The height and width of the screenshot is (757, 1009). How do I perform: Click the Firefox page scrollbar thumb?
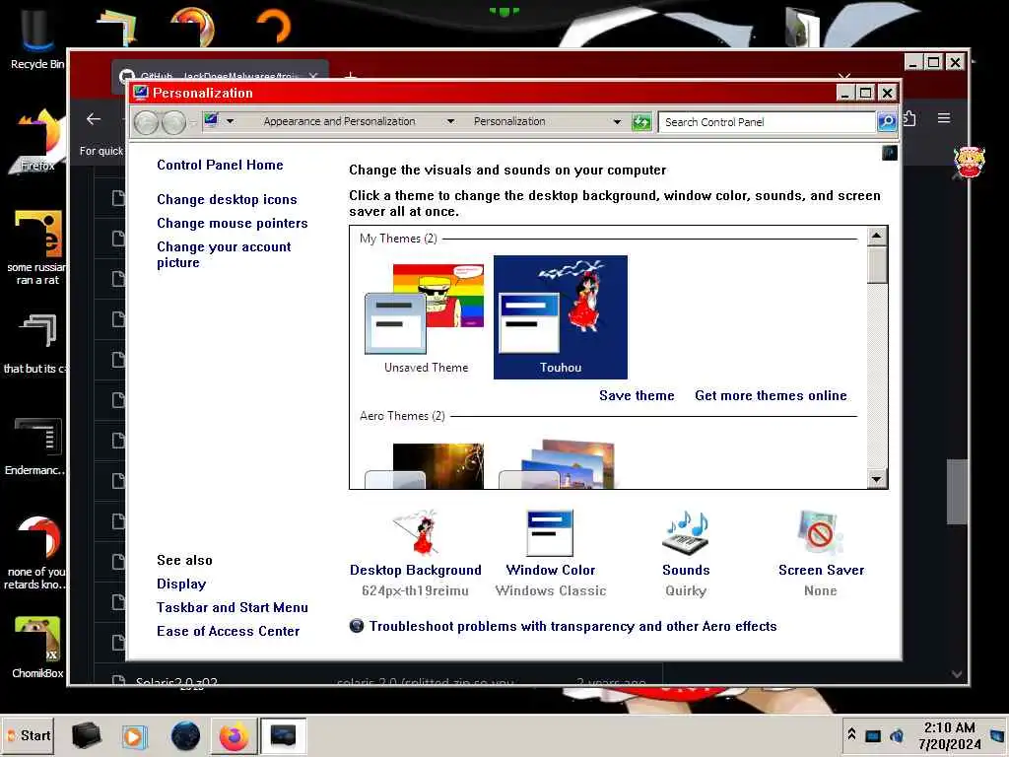point(957,493)
